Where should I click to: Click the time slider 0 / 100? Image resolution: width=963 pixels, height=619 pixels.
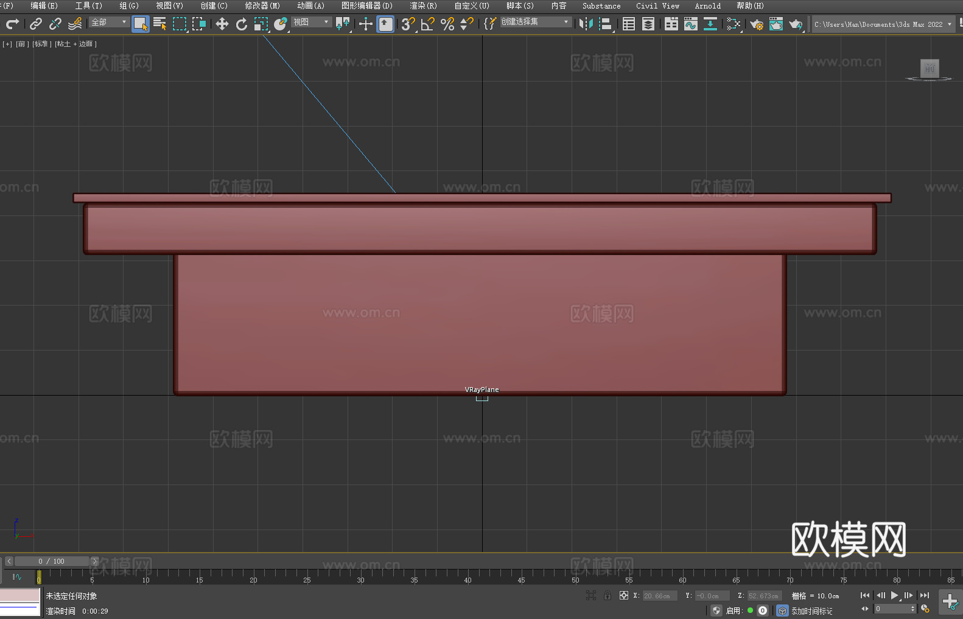coord(52,561)
